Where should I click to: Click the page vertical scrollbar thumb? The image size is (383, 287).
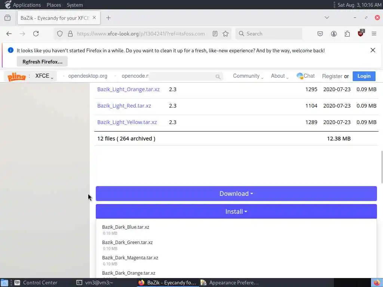[382, 167]
